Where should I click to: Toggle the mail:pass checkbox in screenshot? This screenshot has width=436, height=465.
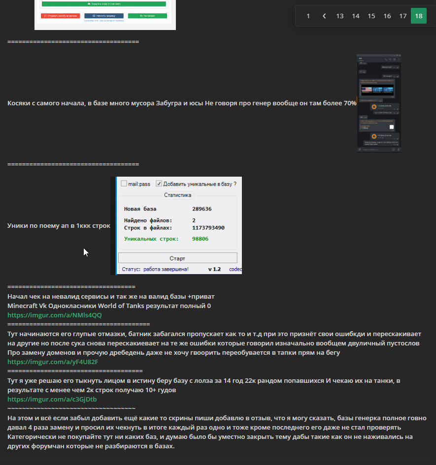click(124, 184)
